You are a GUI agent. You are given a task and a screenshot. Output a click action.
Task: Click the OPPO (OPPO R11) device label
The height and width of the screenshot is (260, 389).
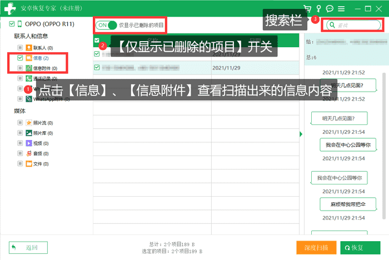point(49,24)
